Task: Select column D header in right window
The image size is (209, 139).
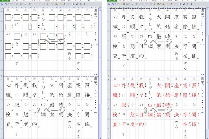Action: click(124, 7)
